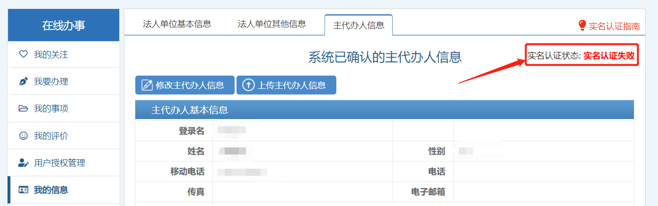This screenshot has height=206, width=658.
Task: Click the red lightbulb icon
Action: click(582, 26)
